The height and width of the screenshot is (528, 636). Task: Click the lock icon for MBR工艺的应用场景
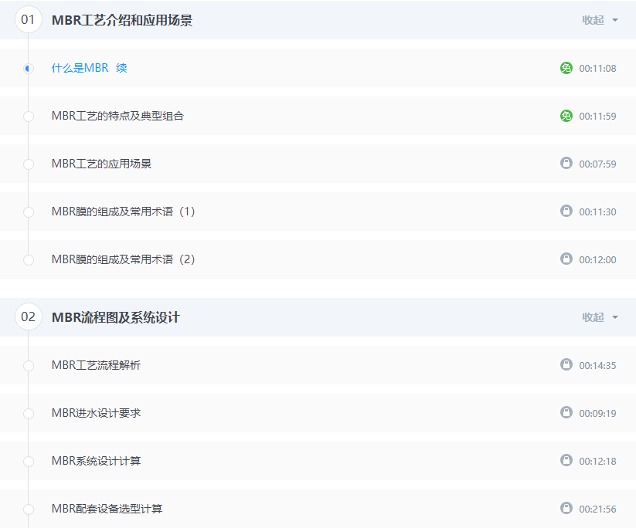pos(566,164)
